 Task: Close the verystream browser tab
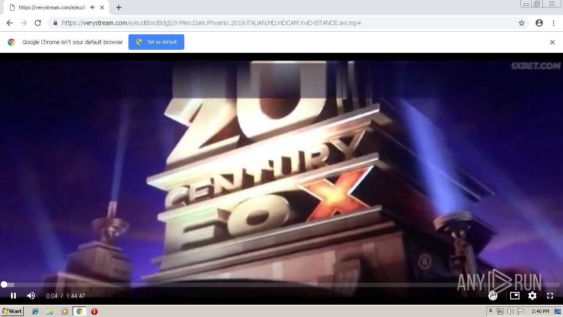pos(102,7)
